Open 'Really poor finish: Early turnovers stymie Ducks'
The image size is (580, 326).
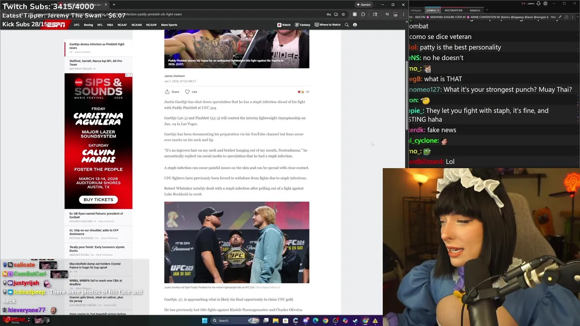pos(97,249)
